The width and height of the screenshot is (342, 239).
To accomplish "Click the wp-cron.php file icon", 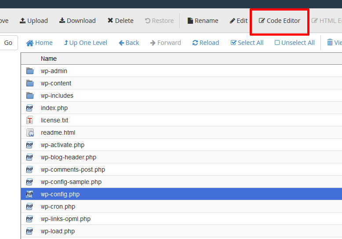I will 29,206.
